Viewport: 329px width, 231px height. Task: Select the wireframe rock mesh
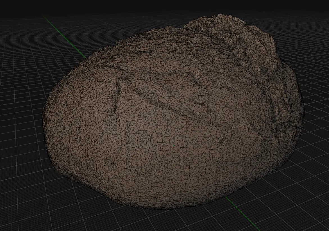click(x=169, y=112)
